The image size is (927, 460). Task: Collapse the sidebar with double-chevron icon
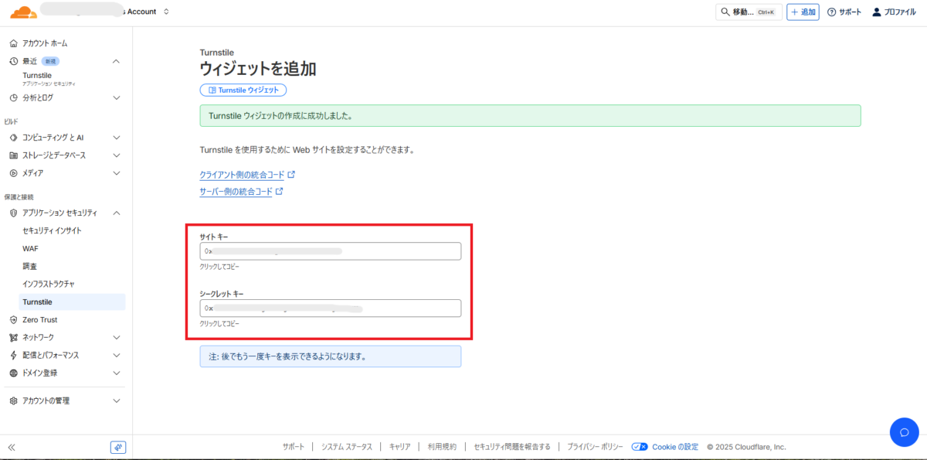pos(12,447)
